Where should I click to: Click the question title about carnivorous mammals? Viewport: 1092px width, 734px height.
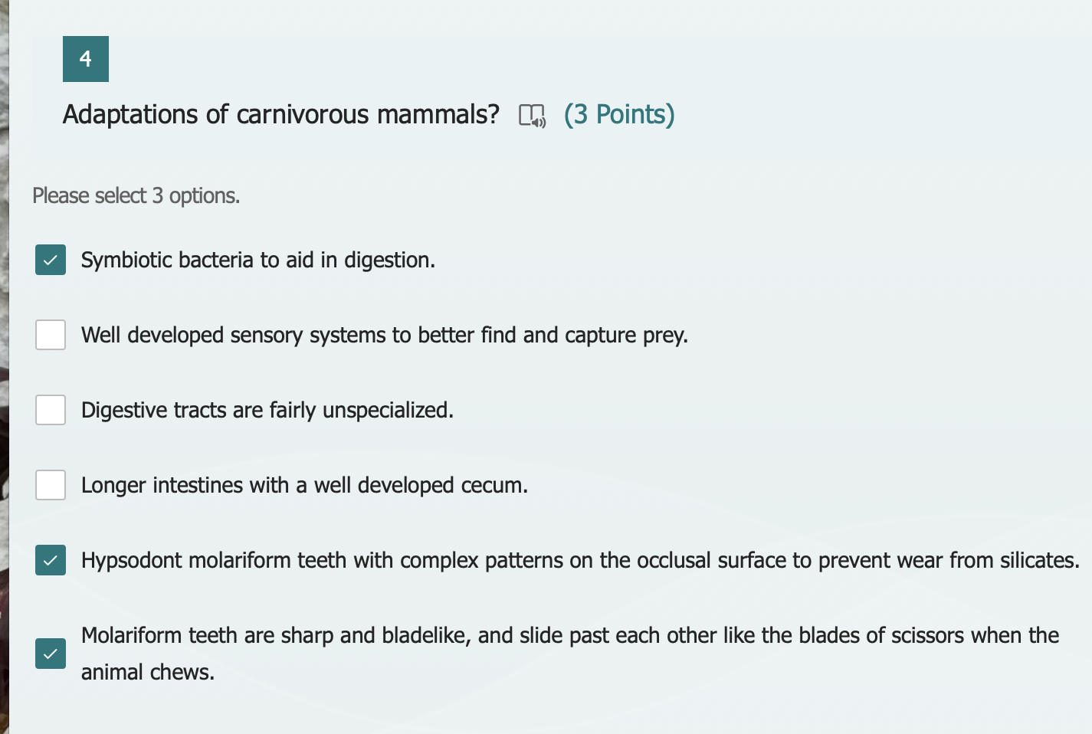pos(280,114)
